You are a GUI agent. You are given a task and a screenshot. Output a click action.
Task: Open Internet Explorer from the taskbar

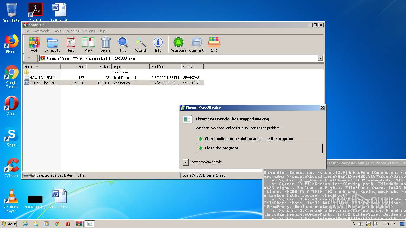pos(25,224)
